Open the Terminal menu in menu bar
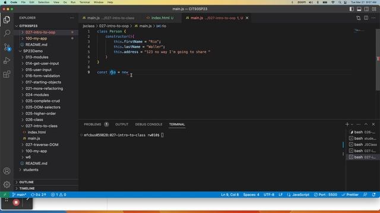Screen dimensions: 380x213 click(x=84, y=2)
